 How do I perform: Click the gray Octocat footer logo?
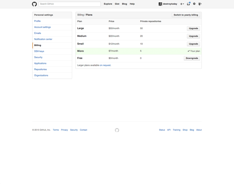(117, 130)
